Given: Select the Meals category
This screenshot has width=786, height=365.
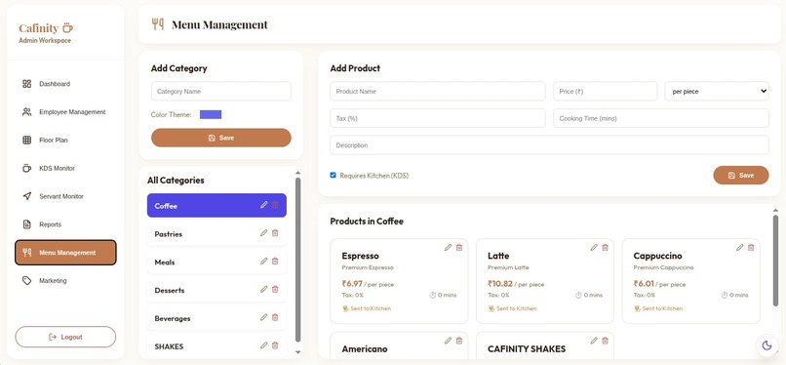Looking at the screenshot, I should point(216,262).
